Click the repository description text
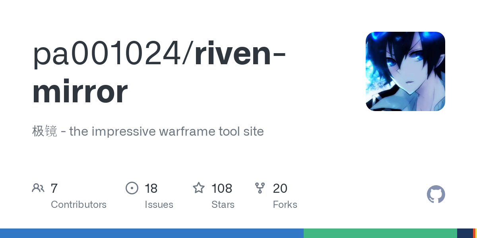The width and height of the screenshot is (477, 238). 148,131
